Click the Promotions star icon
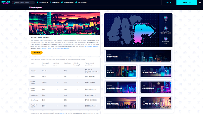The image size is (203, 114). (38, 3)
